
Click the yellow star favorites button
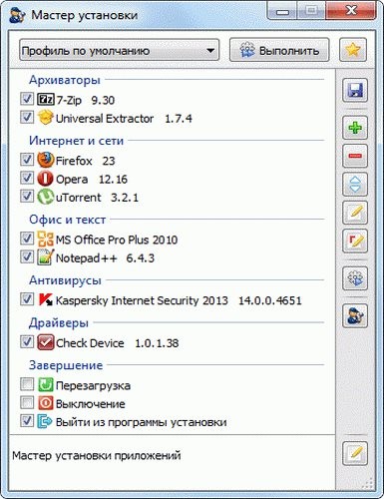click(353, 50)
